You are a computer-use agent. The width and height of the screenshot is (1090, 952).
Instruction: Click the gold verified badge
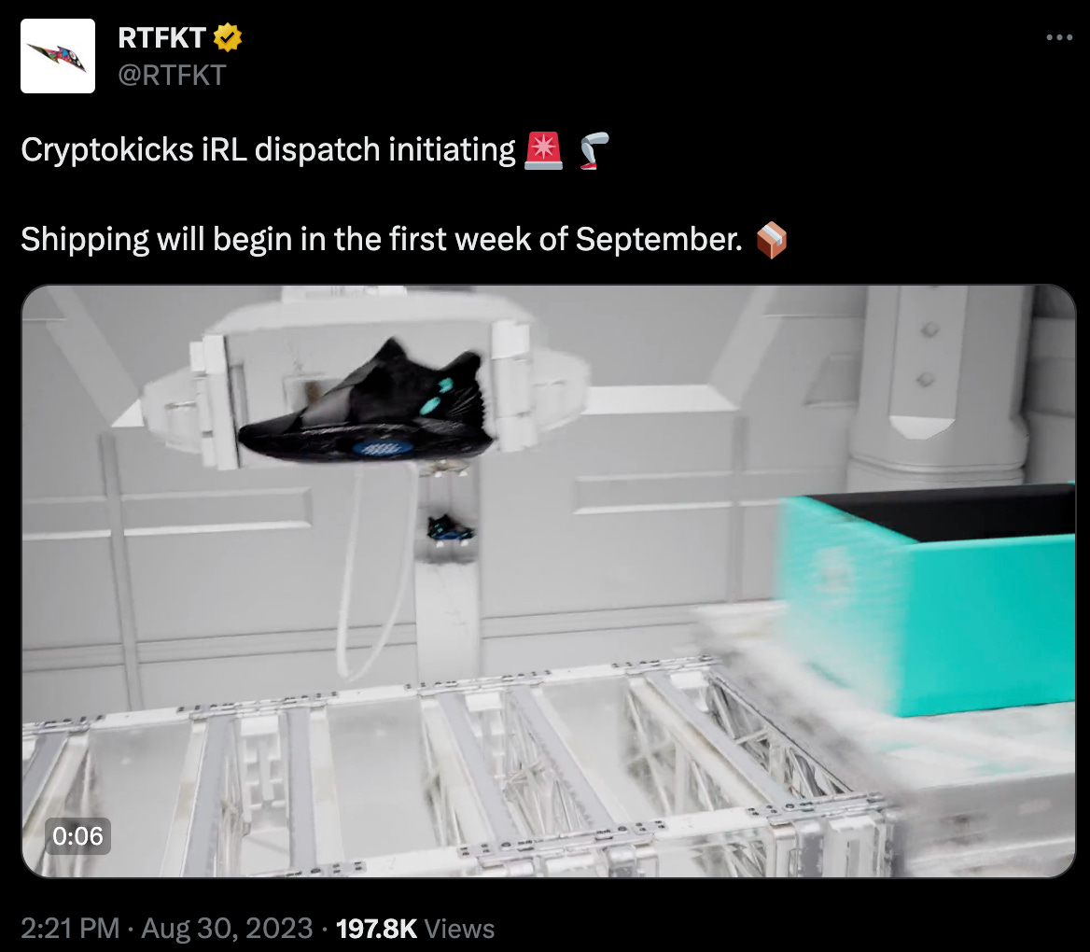pyautogui.click(x=228, y=37)
